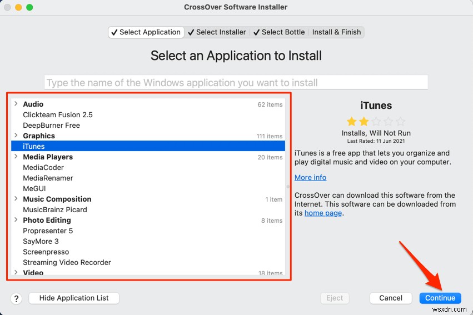Switch to the Install & Finish tab

[336, 32]
